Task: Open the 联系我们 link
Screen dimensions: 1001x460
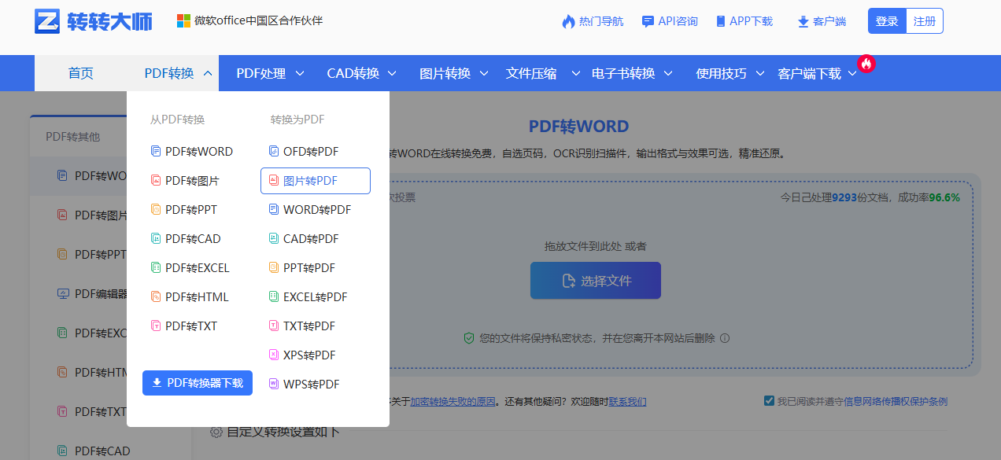Action: tap(627, 401)
